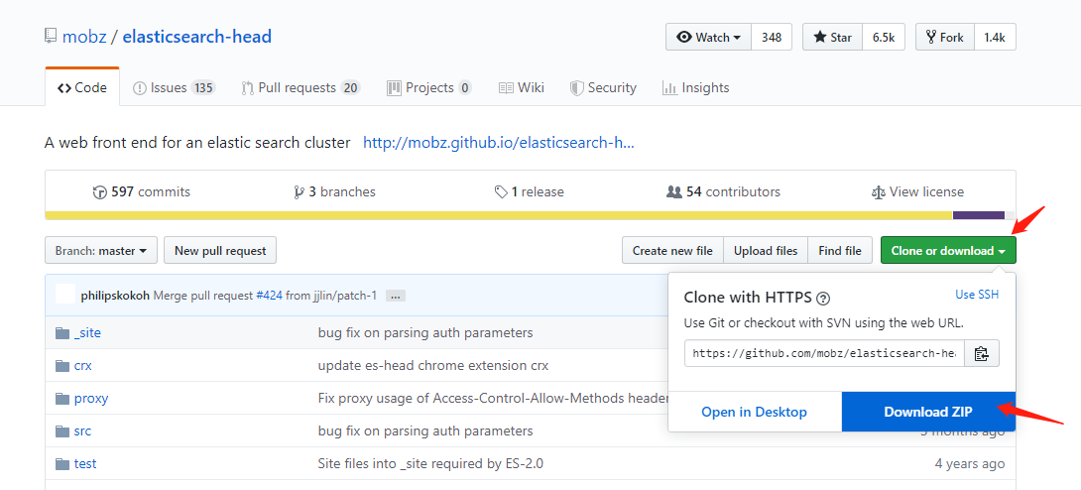This screenshot has width=1081, height=490.
Task: Click the _site folder icon
Action: pos(62,333)
